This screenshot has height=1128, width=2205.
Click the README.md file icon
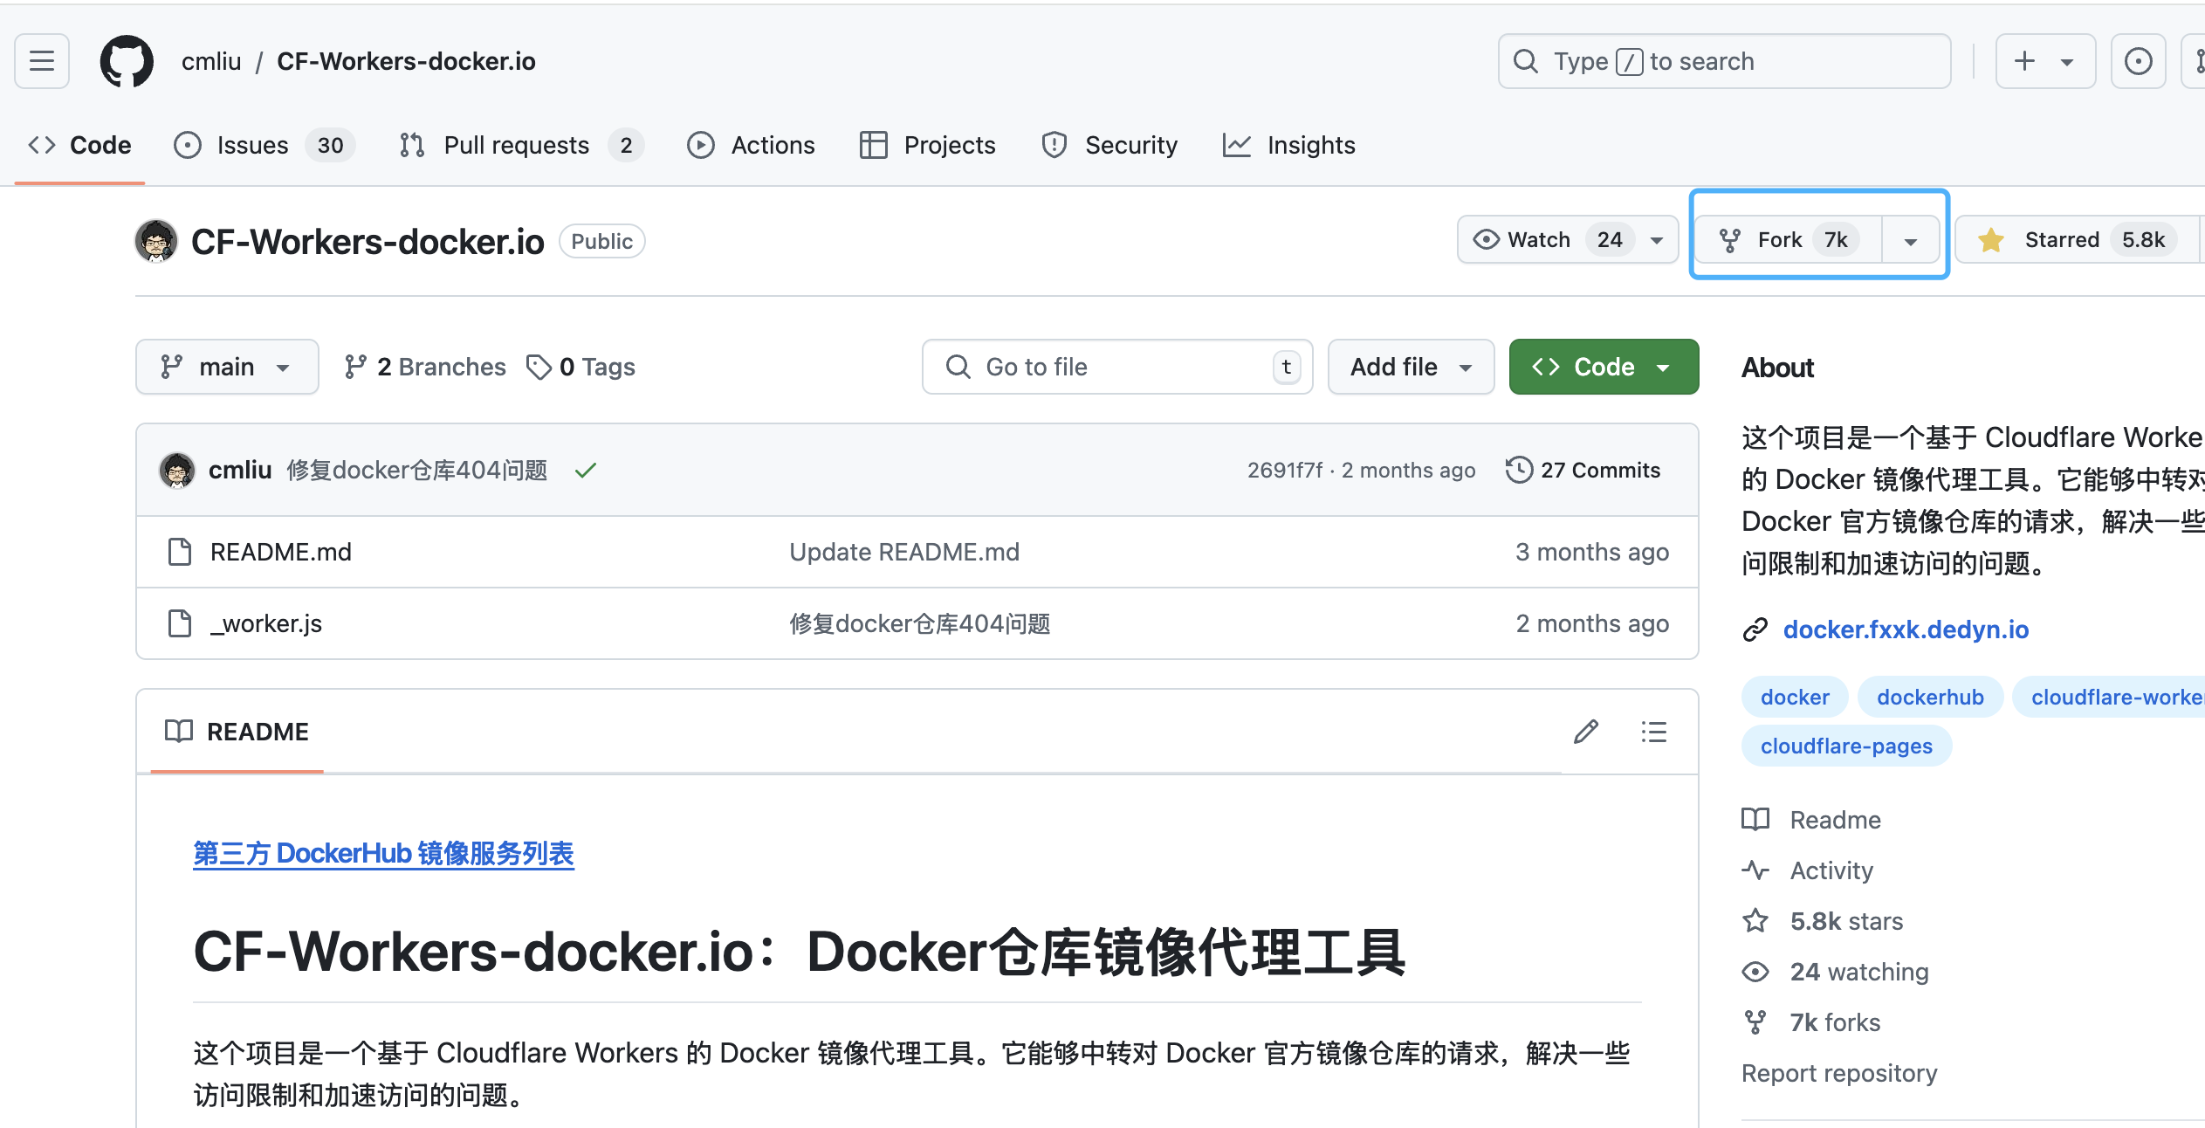180,552
